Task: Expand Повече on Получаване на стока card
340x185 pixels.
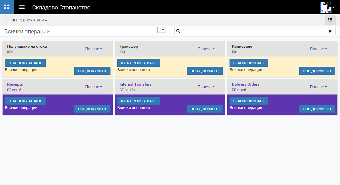Action: pyautogui.click(x=94, y=49)
